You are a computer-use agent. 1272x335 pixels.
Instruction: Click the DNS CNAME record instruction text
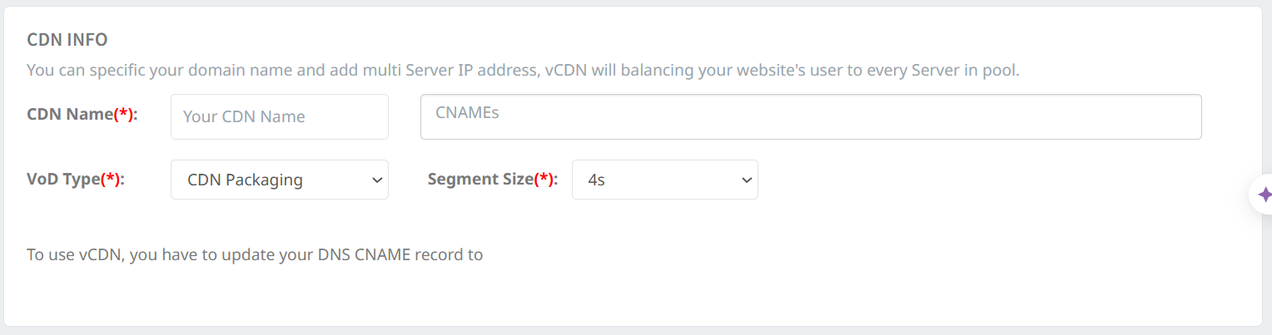(255, 254)
